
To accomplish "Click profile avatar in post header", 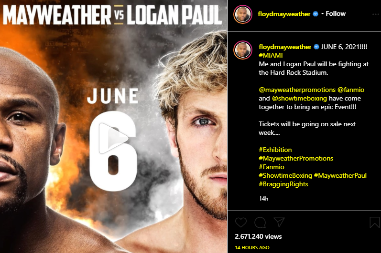I will click(242, 14).
